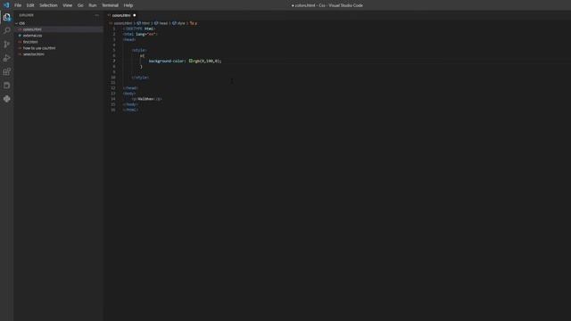Click the style breadcrumb segment

point(178,23)
